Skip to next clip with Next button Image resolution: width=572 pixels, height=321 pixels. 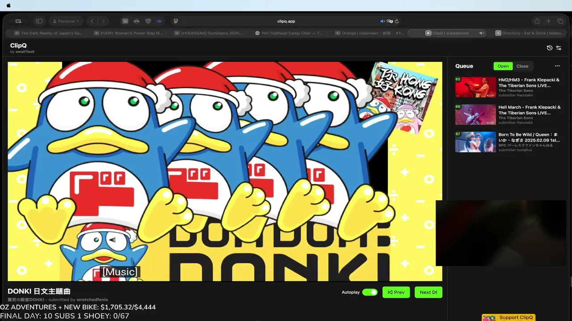(428, 292)
